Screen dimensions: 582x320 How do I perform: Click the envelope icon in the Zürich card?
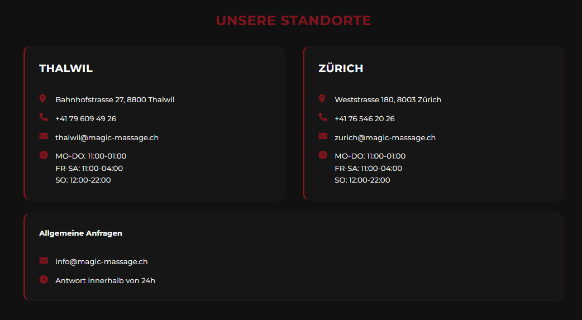tap(323, 136)
